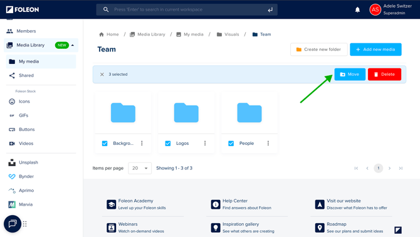Screen dimensions: 420x237
Task: Go to previous page
Action: (x=367, y=168)
